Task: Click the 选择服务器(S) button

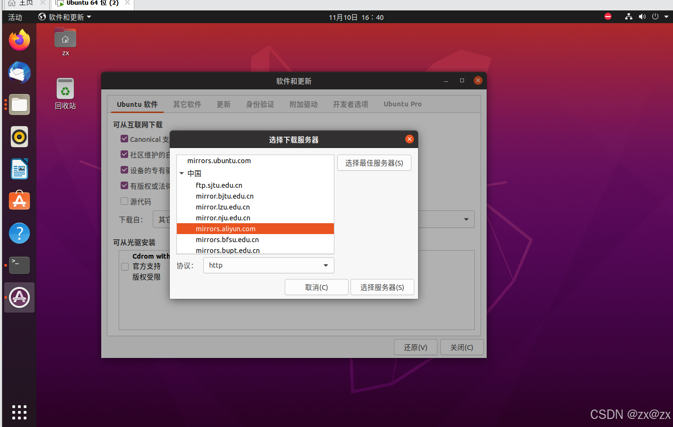Action: pos(382,287)
